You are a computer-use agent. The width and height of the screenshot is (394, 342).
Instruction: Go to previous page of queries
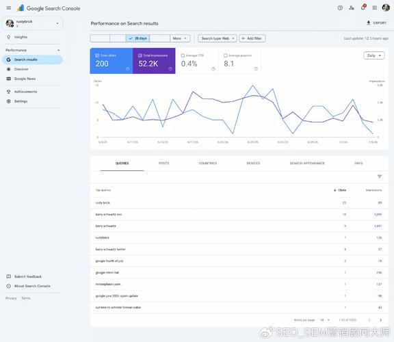click(369, 320)
